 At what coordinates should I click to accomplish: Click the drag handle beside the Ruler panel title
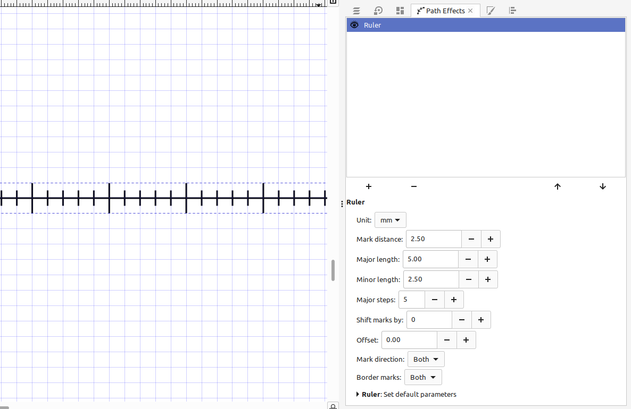[341, 203]
